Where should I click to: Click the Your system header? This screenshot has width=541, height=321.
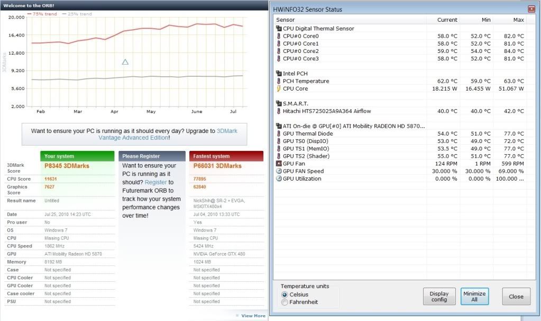tap(77, 156)
